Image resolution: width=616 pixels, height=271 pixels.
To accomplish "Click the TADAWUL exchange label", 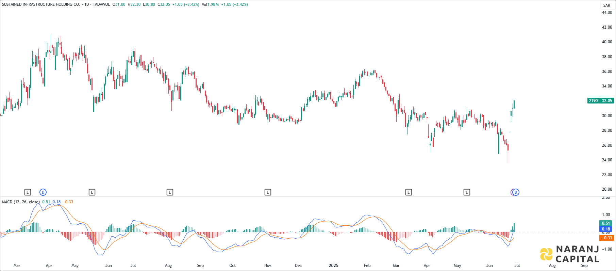I will [x=101, y=4].
